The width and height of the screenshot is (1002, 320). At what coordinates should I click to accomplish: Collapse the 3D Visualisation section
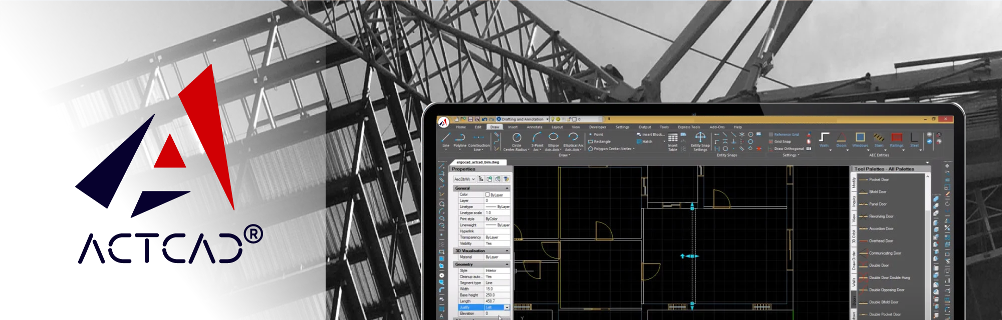[x=507, y=251]
